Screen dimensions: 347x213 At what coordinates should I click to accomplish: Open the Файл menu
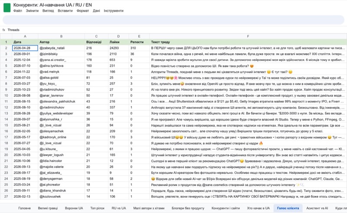17,10
